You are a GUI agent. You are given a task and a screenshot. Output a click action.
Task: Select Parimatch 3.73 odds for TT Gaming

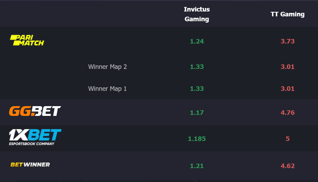pyautogui.click(x=288, y=41)
